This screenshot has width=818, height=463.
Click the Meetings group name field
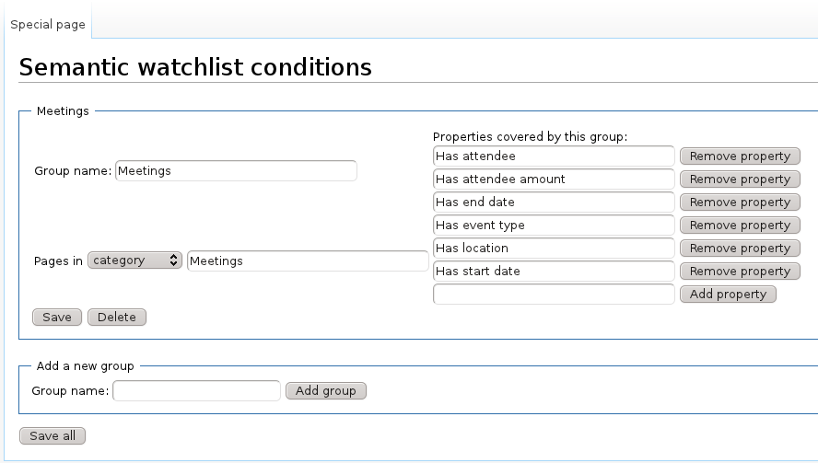[x=236, y=170]
